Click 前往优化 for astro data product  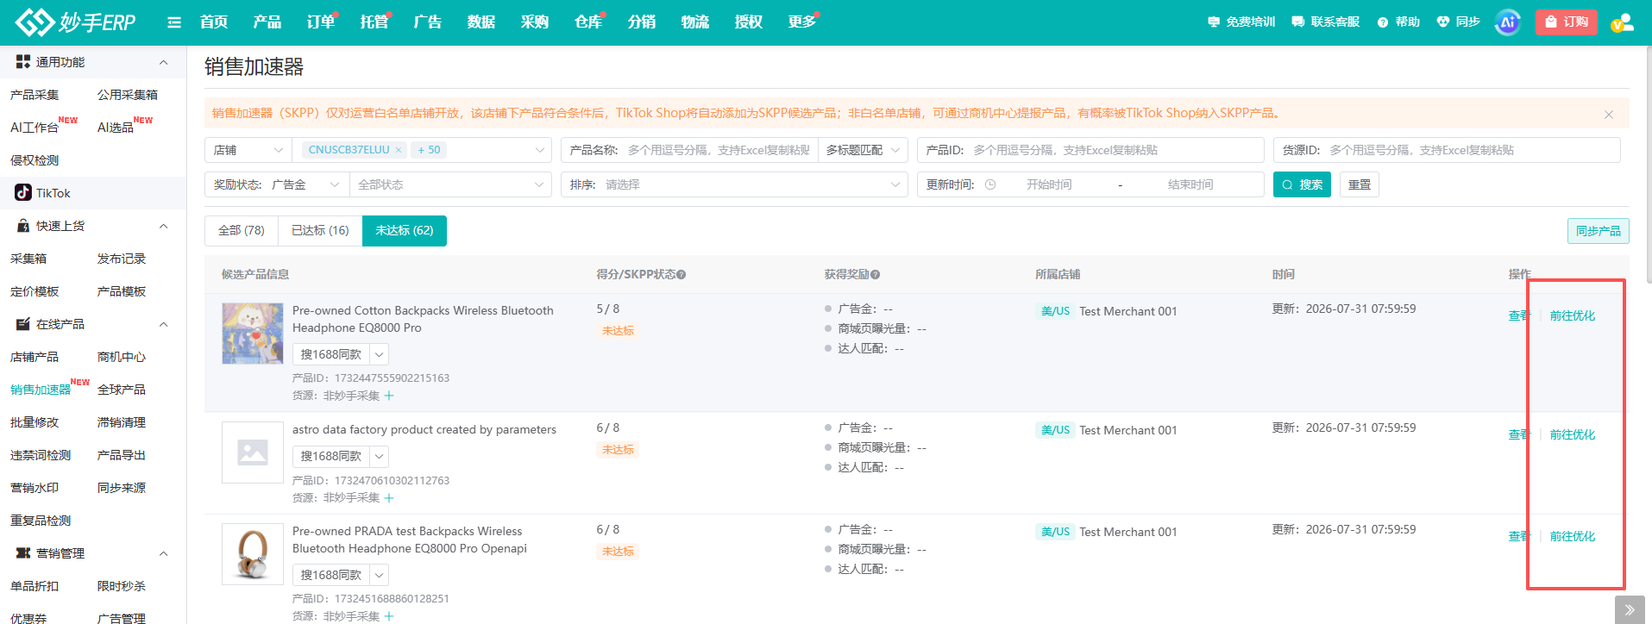click(x=1573, y=434)
